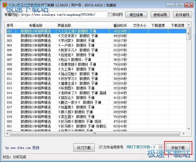Click album name cell in row 010
Viewport: 196px width, 162px height.
click(36, 74)
